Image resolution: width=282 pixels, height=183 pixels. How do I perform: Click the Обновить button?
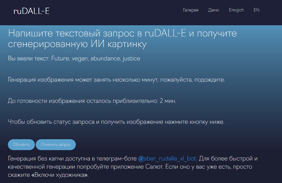pos(21,144)
